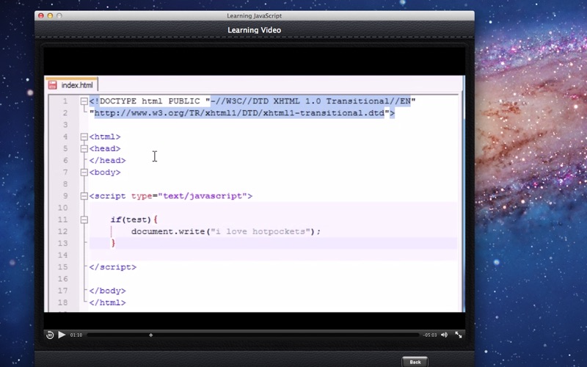Click the rewind 30 seconds icon
Image resolution: width=587 pixels, height=367 pixels.
coord(50,335)
